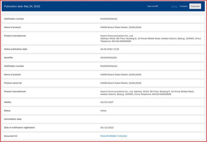Screen dimensions: 207x142
Task: Click the Display: label in header
Action: tap(174, 7)
